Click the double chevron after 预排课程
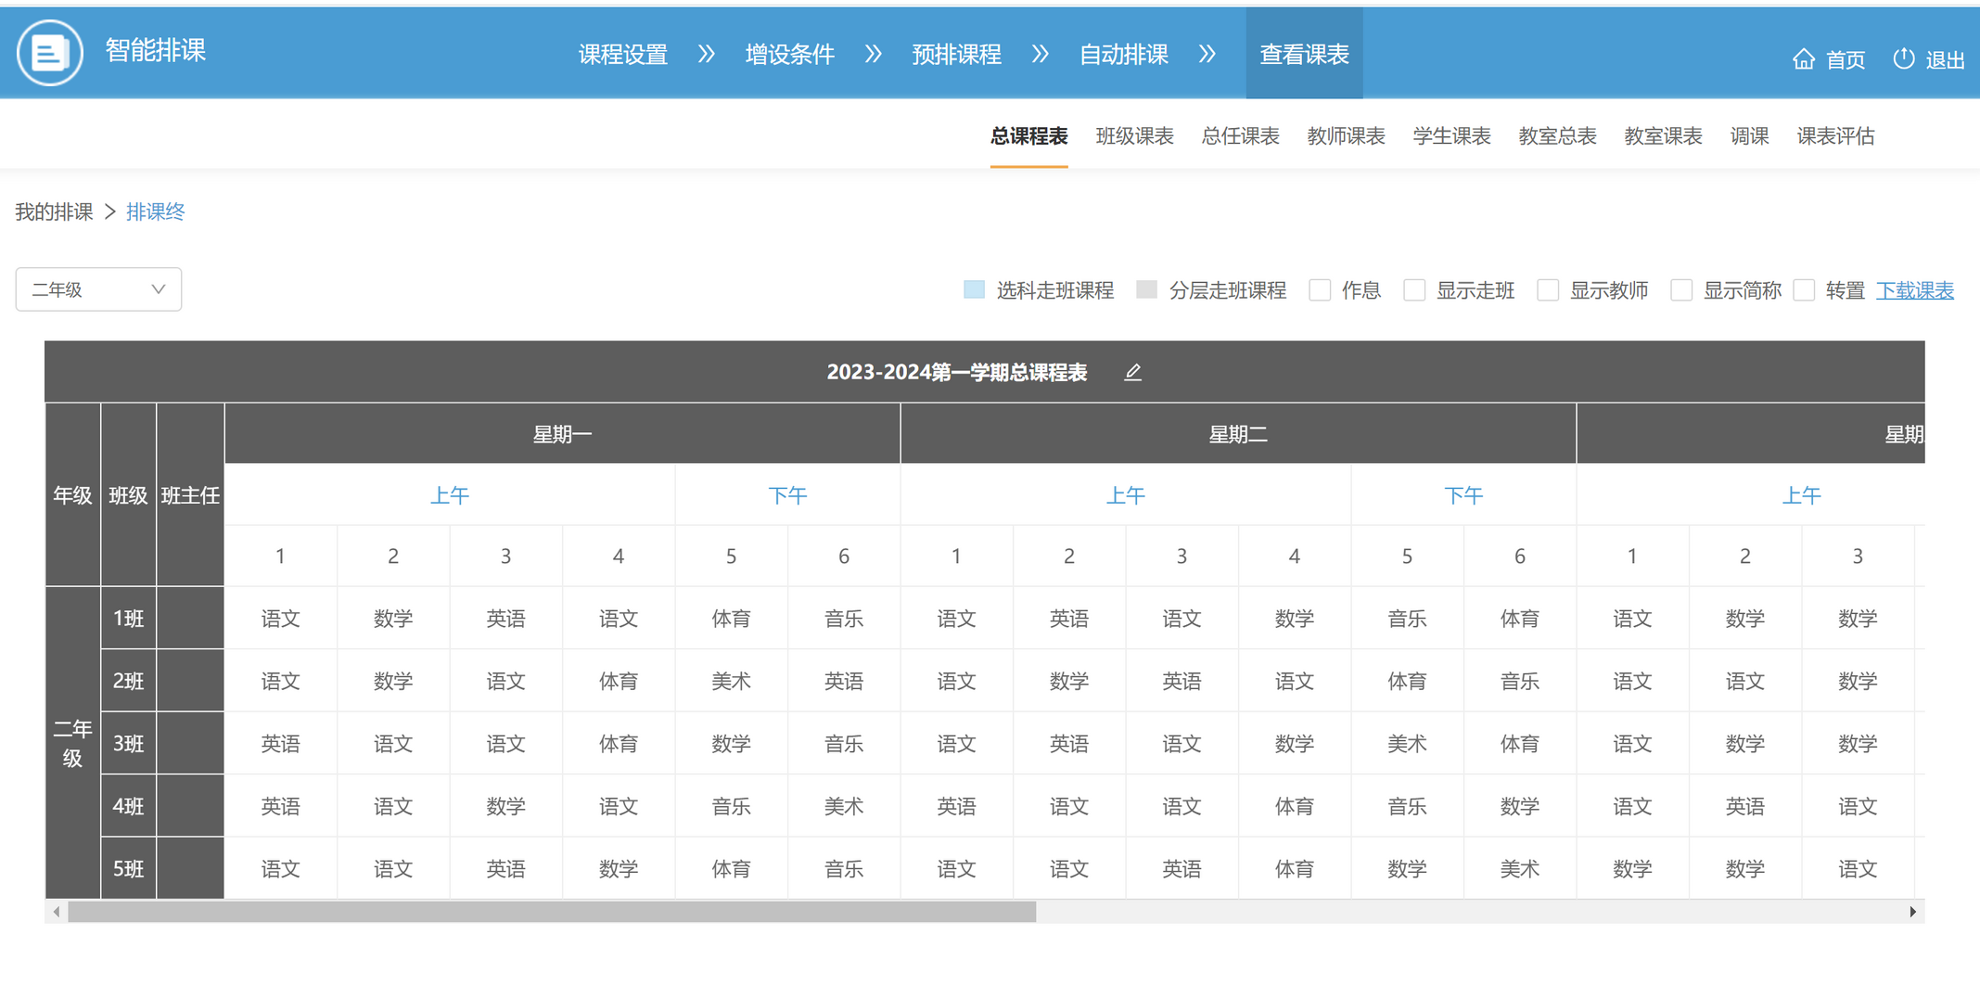The width and height of the screenshot is (1980, 998). [1041, 54]
